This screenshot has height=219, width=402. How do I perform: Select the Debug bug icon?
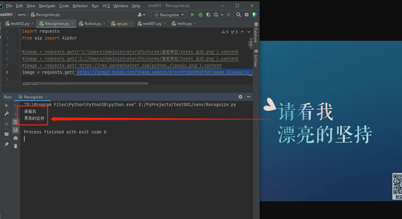tap(200, 14)
